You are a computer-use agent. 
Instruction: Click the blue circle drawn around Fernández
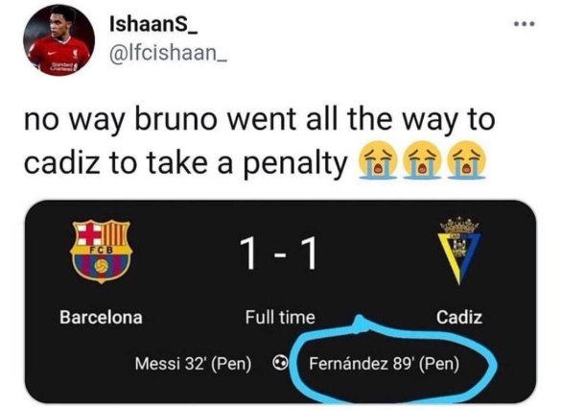(x=393, y=361)
